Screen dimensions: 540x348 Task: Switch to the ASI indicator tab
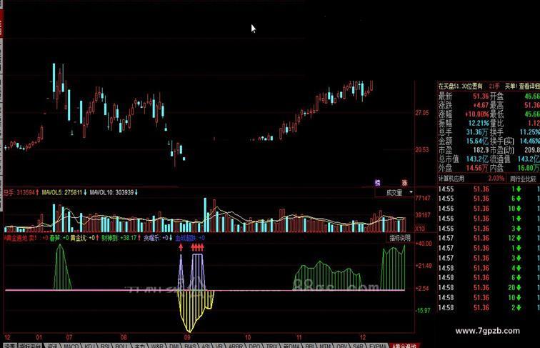point(206,346)
